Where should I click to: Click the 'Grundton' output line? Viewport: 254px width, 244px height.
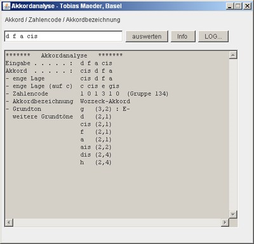pos(68,109)
